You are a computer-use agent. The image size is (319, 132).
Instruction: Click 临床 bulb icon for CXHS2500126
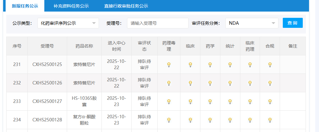click(x=190, y=83)
